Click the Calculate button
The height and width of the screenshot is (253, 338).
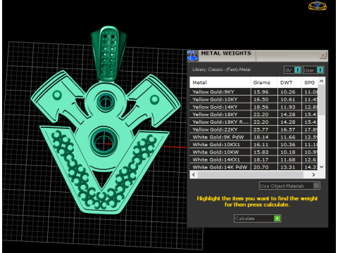pyautogui.click(x=258, y=219)
